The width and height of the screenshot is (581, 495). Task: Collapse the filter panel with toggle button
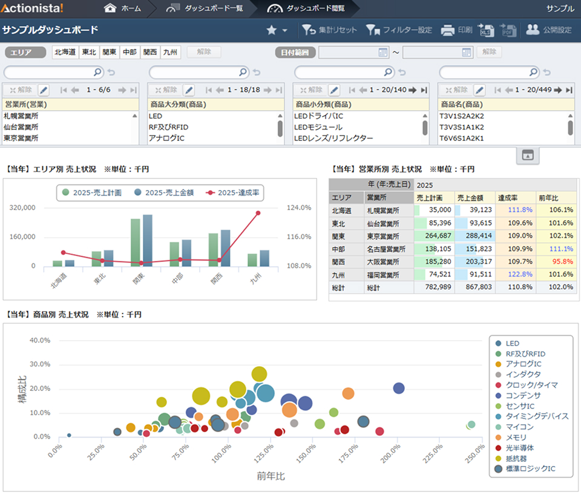click(x=527, y=156)
